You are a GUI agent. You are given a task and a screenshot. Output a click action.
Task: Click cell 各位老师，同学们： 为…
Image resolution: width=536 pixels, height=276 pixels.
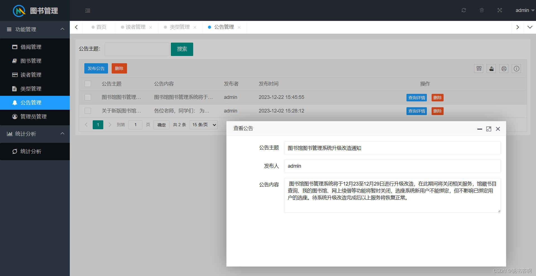point(182,111)
